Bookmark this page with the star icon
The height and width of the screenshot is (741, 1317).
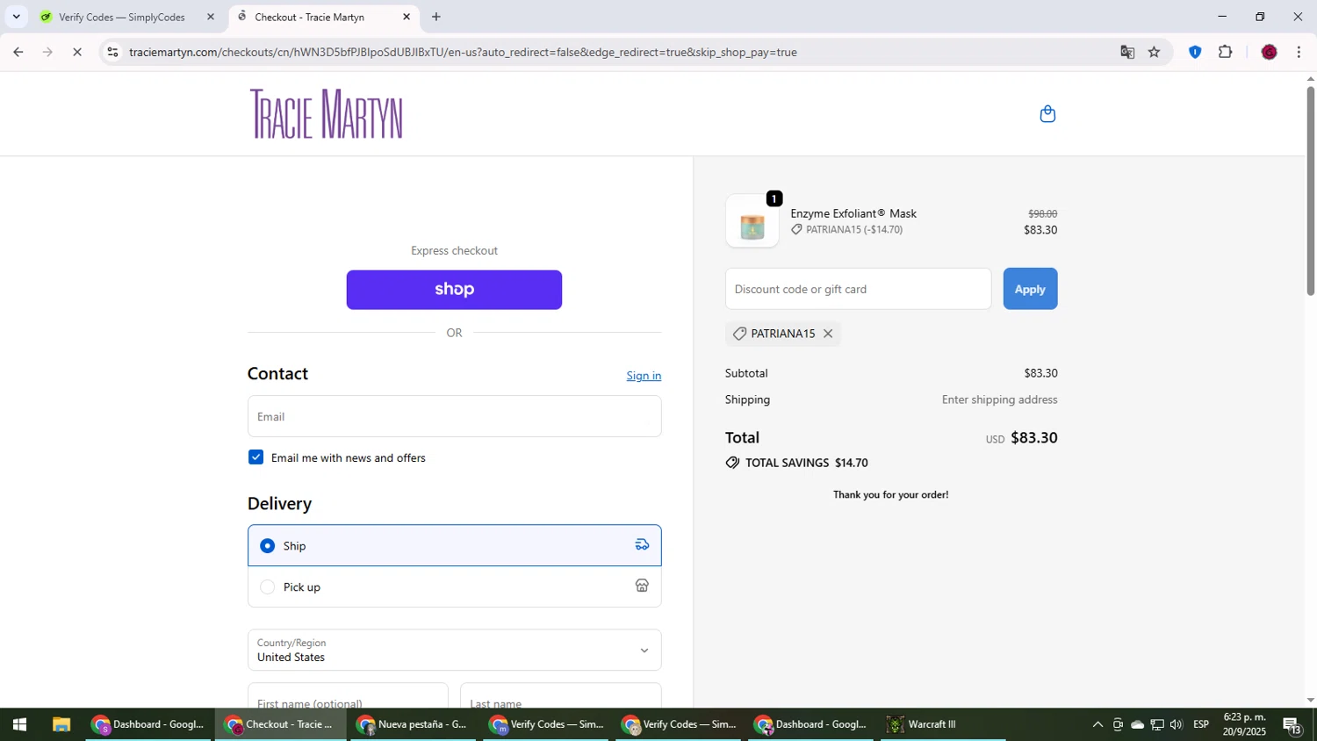(x=1154, y=52)
